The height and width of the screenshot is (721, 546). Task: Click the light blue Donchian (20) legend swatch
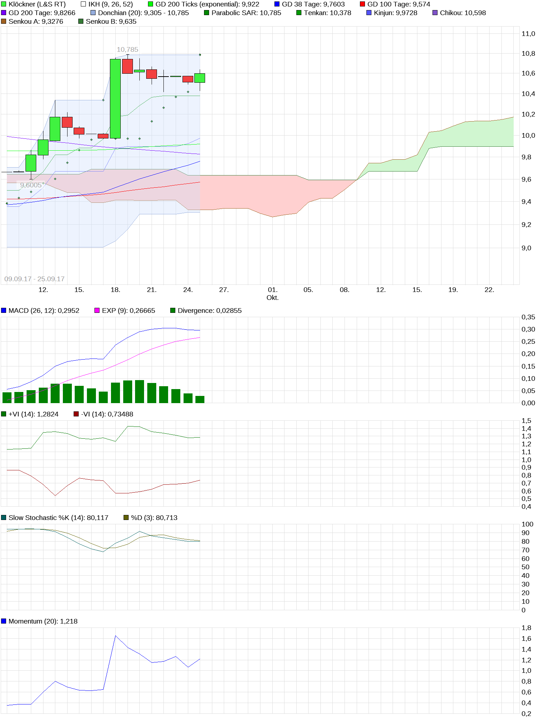pyautogui.click(x=93, y=13)
